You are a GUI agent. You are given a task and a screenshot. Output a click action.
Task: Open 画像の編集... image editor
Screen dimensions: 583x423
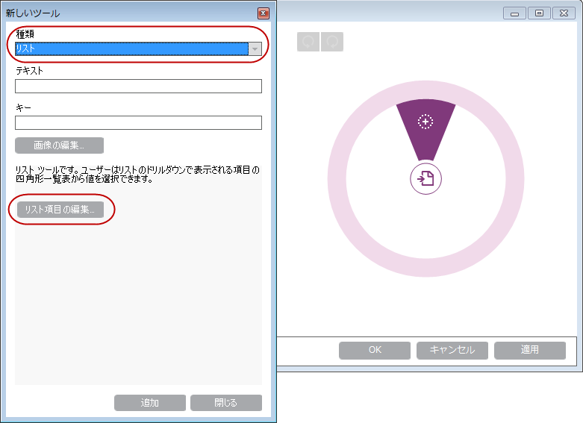tap(60, 145)
